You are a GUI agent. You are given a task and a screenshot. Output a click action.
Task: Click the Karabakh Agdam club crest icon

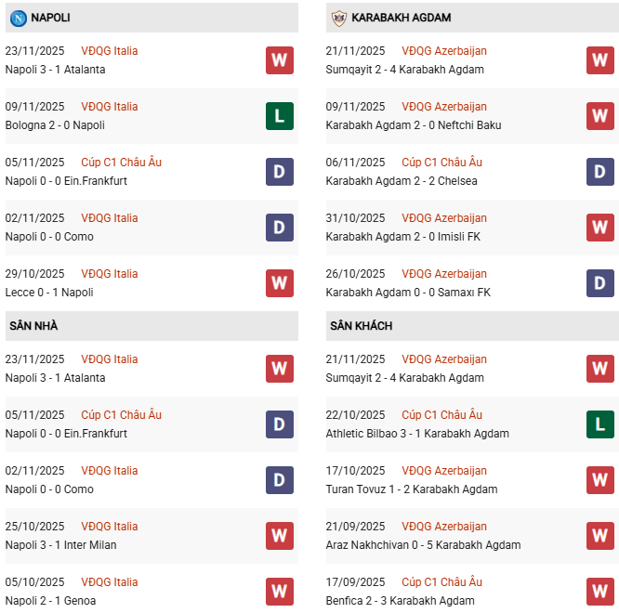(339, 18)
